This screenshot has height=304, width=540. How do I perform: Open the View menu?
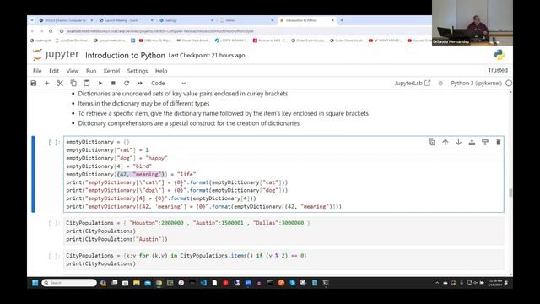pos(73,71)
